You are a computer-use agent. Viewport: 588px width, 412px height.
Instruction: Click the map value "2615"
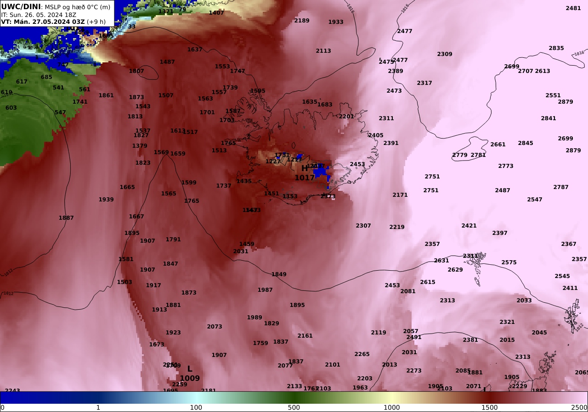(x=428, y=282)
